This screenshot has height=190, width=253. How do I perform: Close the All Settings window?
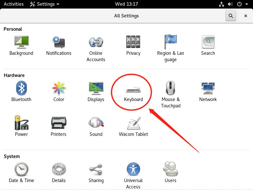point(246,16)
